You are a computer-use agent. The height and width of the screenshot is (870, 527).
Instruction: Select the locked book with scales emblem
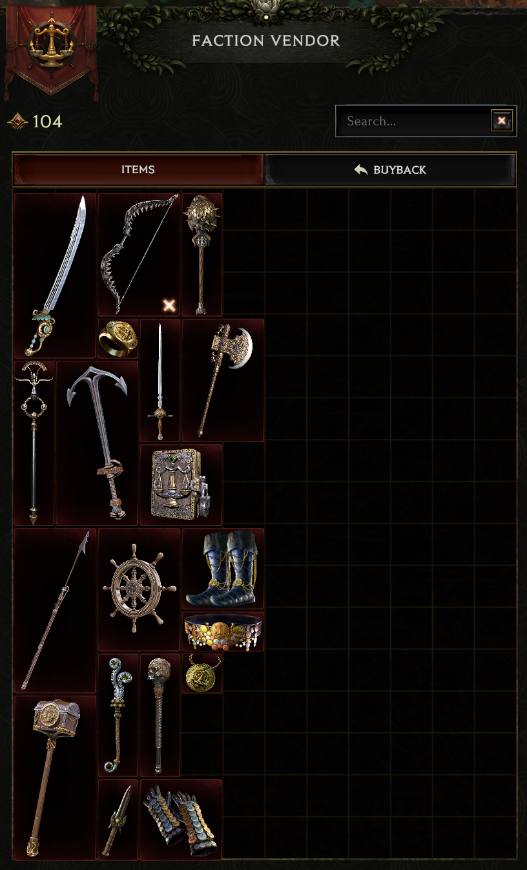click(181, 485)
